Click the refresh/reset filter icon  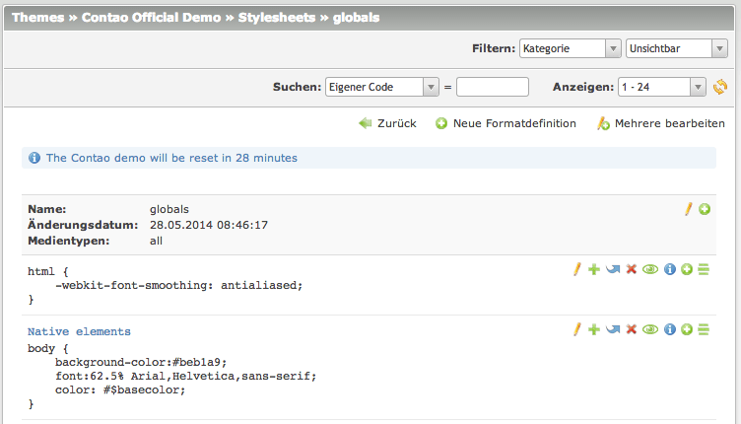click(x=720, y=87)
